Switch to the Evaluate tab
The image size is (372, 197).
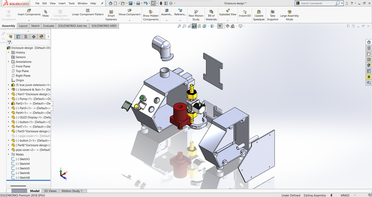[48, 26]
